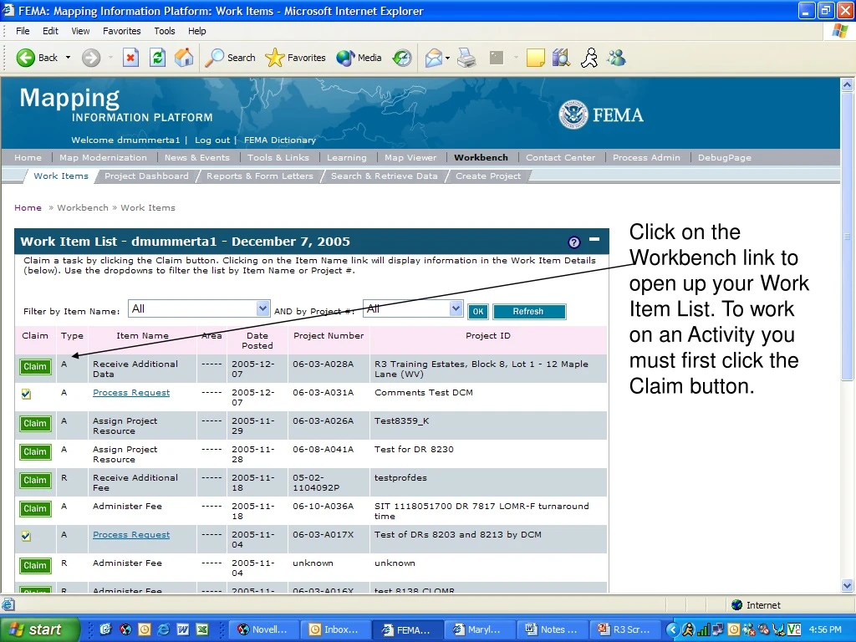Open the Tools menu
The height and width of the screenshot is (642, 856).
165,31
